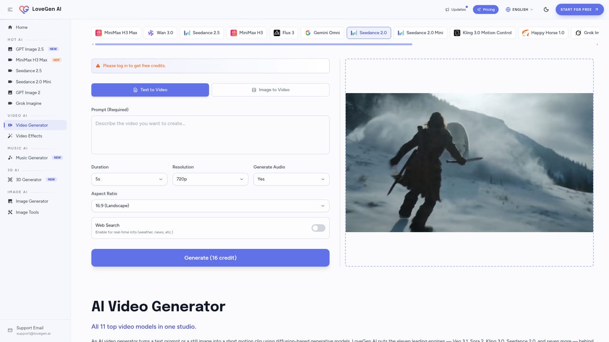Open the Aspect Ratio dropdown
This screenshot has height=342, width=609.
210,206
